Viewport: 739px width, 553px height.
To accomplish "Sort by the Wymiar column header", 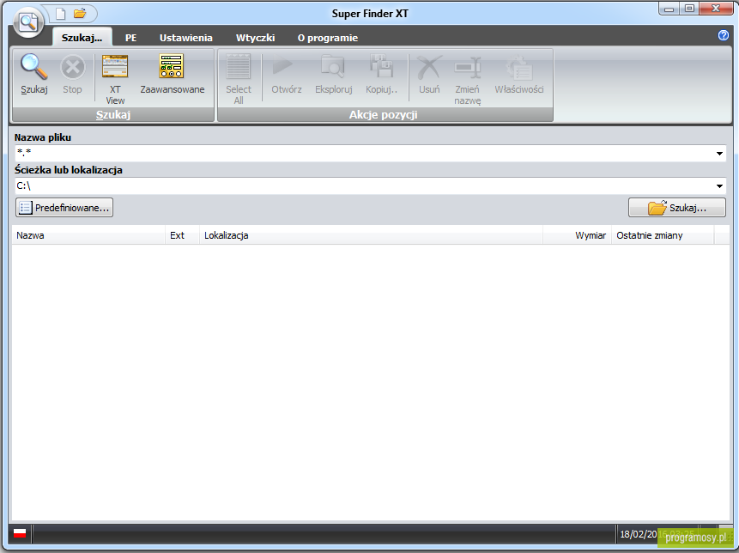I will (577, 235).
